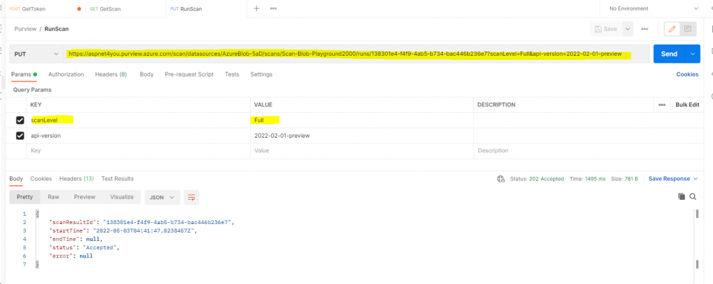This screenshot has width=713, height=284.
Task: Open the comments icon next to pencil
Action: [x=687, y=29]
